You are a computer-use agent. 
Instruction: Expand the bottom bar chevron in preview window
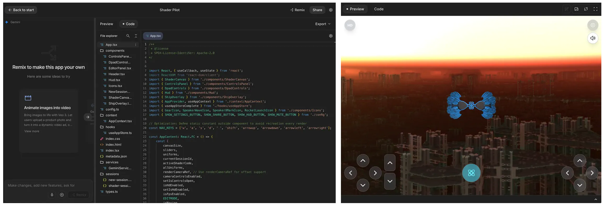(x=596, y=199)
